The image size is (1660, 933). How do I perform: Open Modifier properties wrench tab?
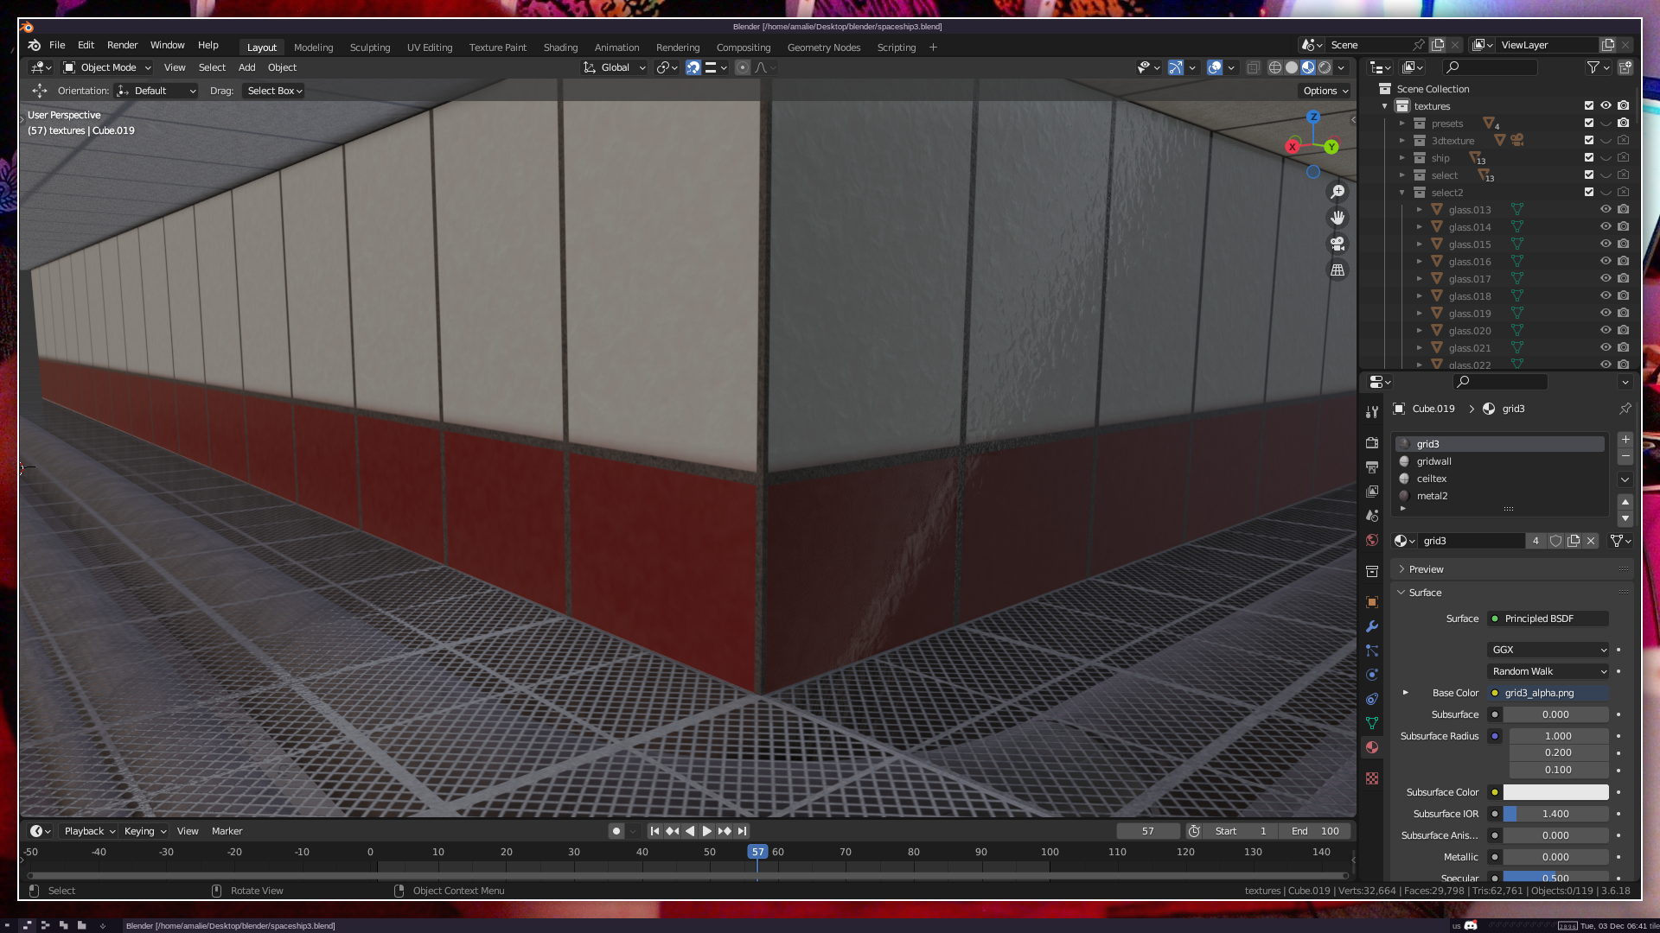click(x=1372, y=626)
